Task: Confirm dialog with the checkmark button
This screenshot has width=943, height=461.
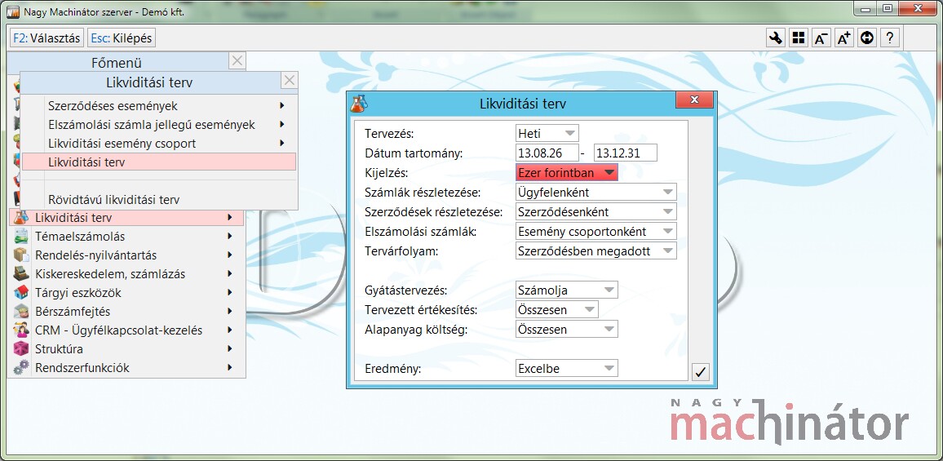Action: 700,372
